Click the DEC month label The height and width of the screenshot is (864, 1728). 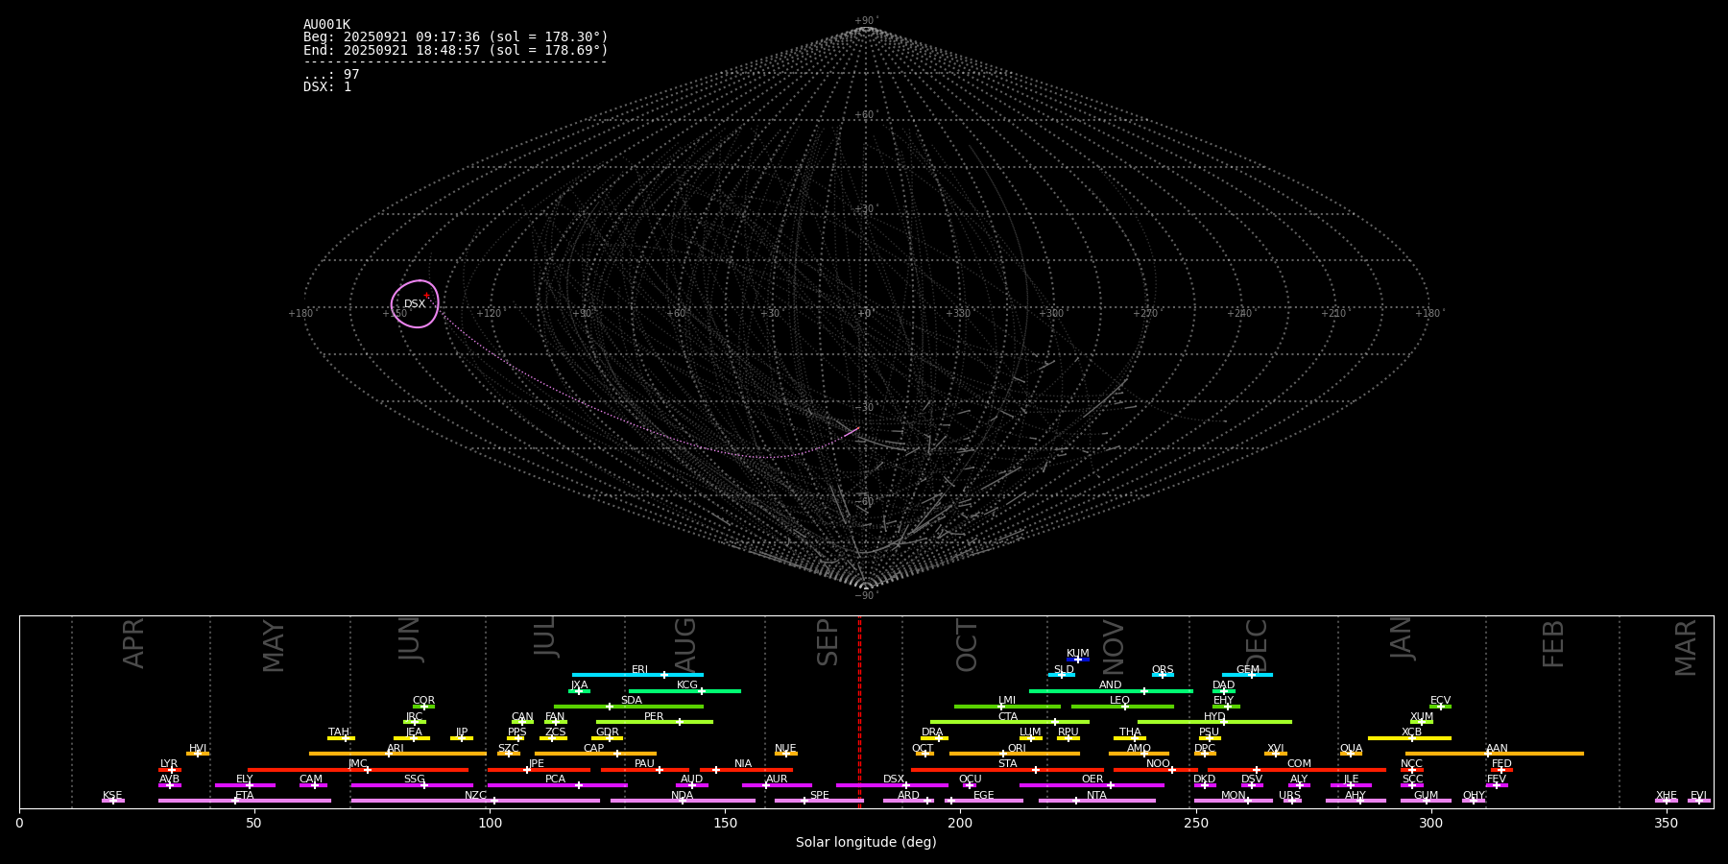(1257, 646)
